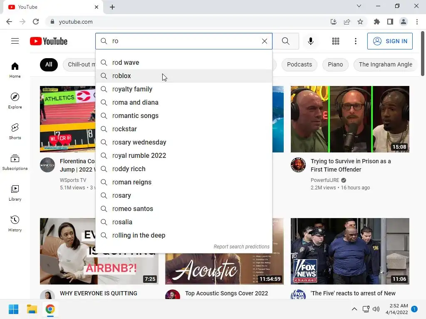Share this page icon
Screen dimensions: 426x319
[347, 22]
